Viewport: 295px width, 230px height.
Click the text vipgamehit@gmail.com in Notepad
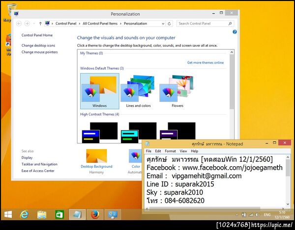206,176
